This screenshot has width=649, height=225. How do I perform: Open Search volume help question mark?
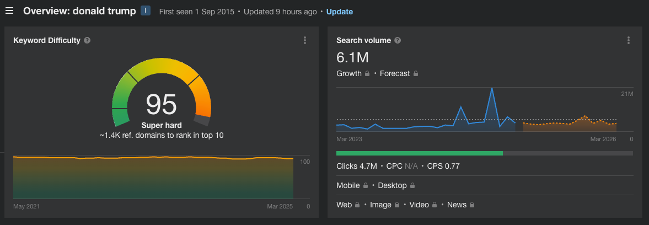[x=398, y=41]
